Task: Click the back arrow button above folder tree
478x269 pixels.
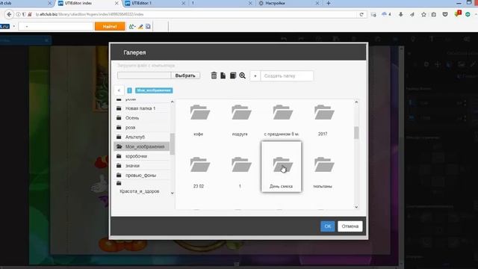Action: [119, 90]
